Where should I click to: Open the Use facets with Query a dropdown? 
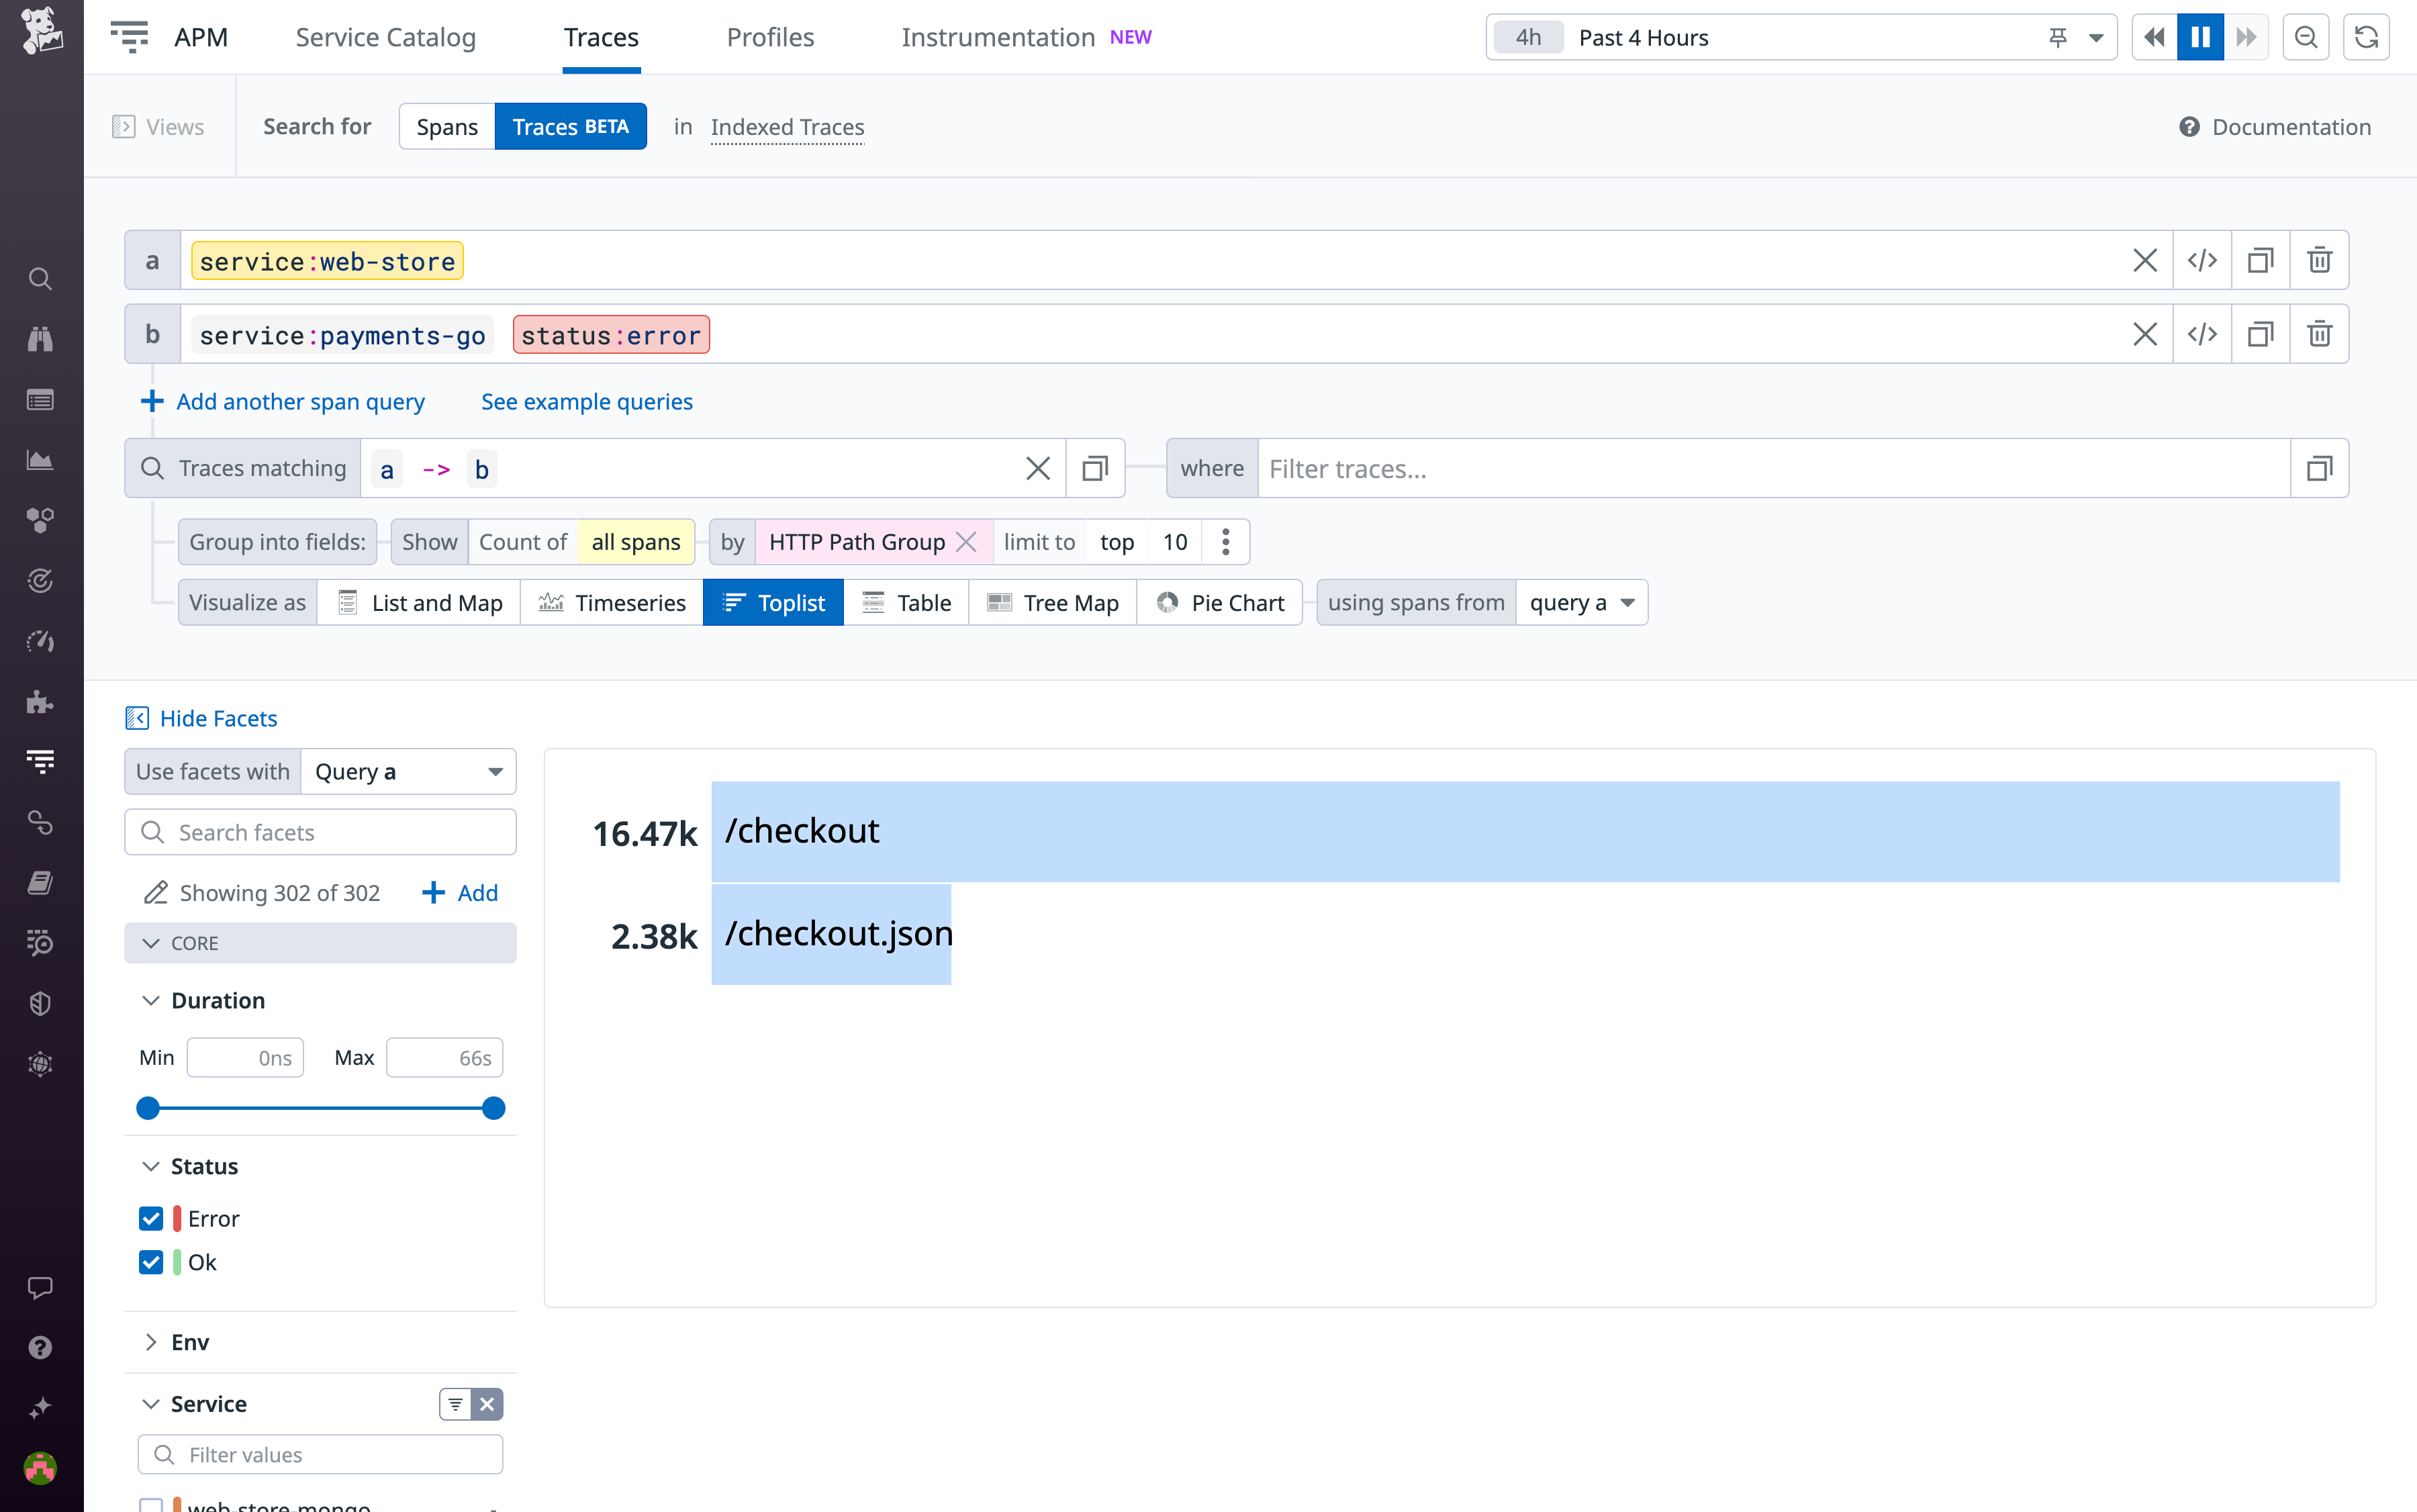tap(407, 771)
